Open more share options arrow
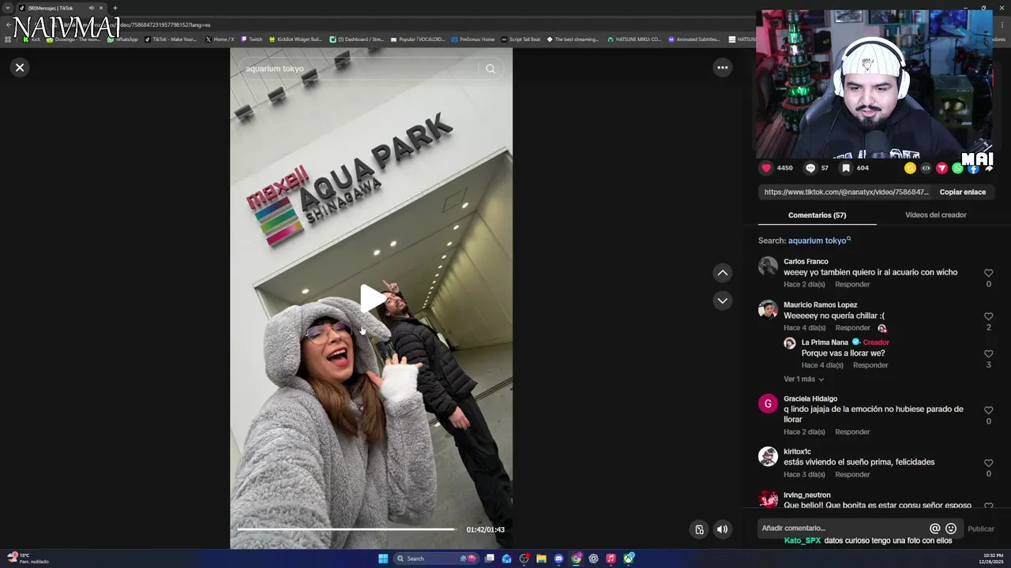 coord(989,168)
